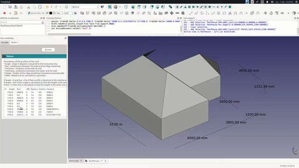
Task: Toggle snap to center circle icon
Action: pos(210,7)
